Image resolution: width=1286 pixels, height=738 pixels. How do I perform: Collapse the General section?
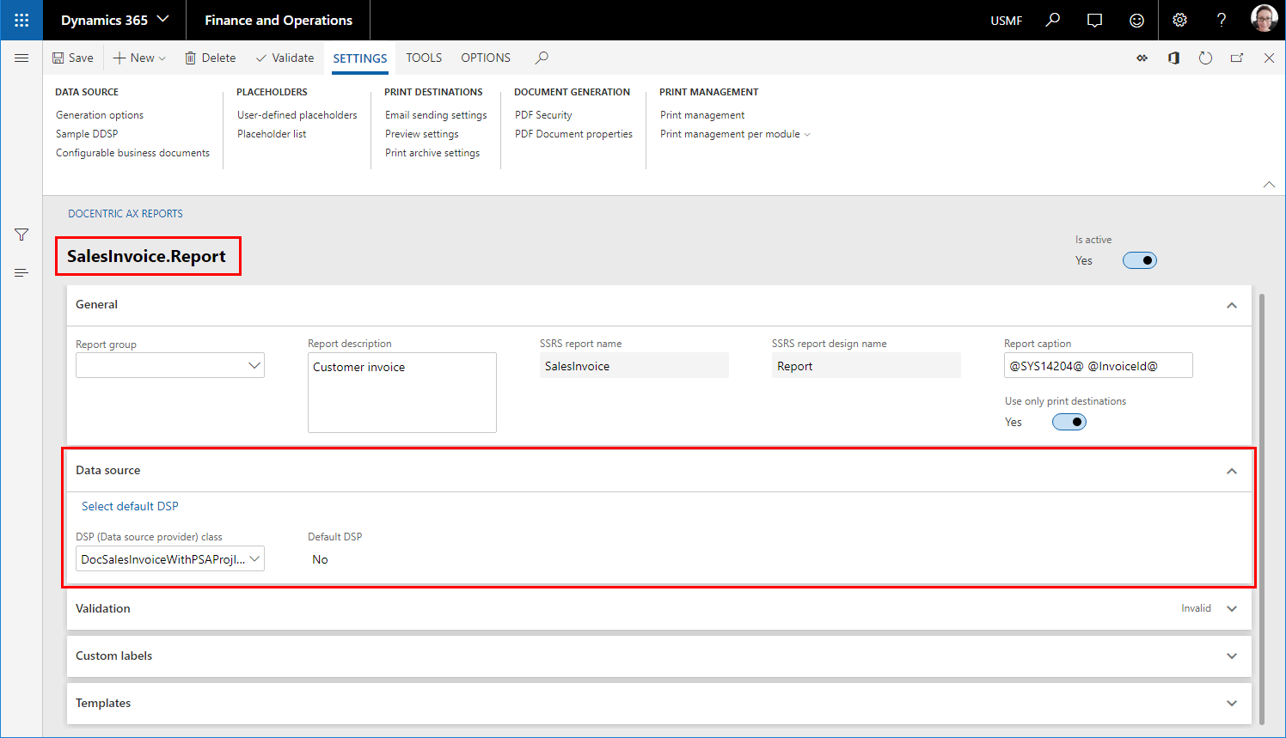(x=1232, y=305)
